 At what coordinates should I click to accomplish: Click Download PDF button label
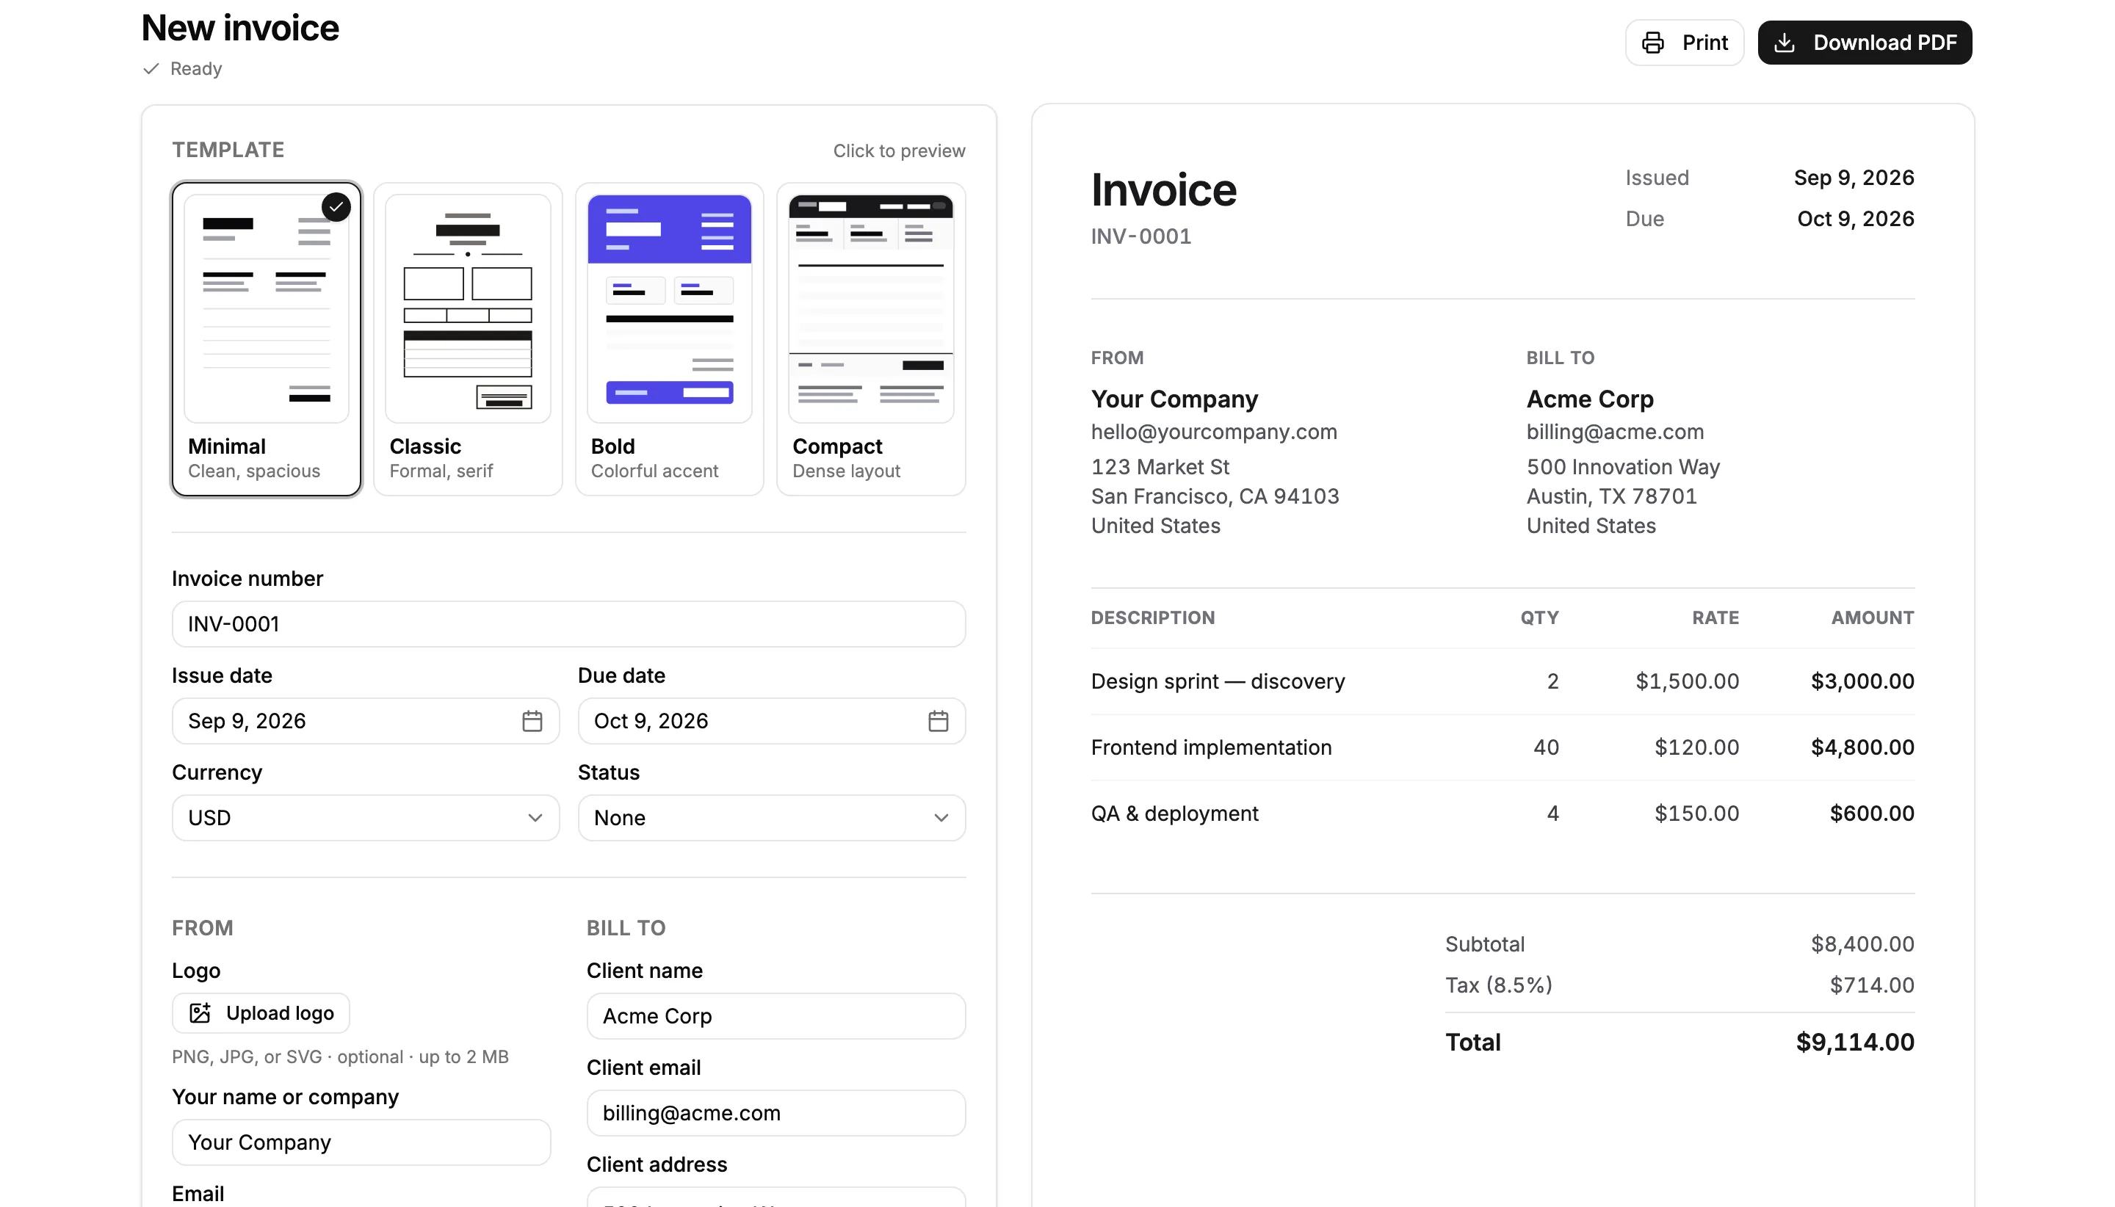[1884, 43]
